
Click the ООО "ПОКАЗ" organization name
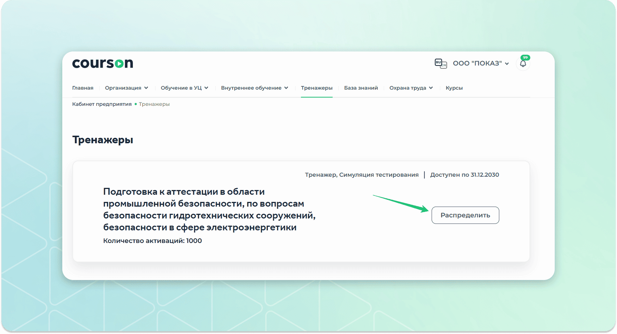tap(477, 63)
